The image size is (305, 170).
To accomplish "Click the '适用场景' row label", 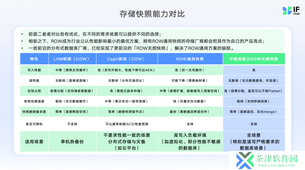I will tap(34, 141).
